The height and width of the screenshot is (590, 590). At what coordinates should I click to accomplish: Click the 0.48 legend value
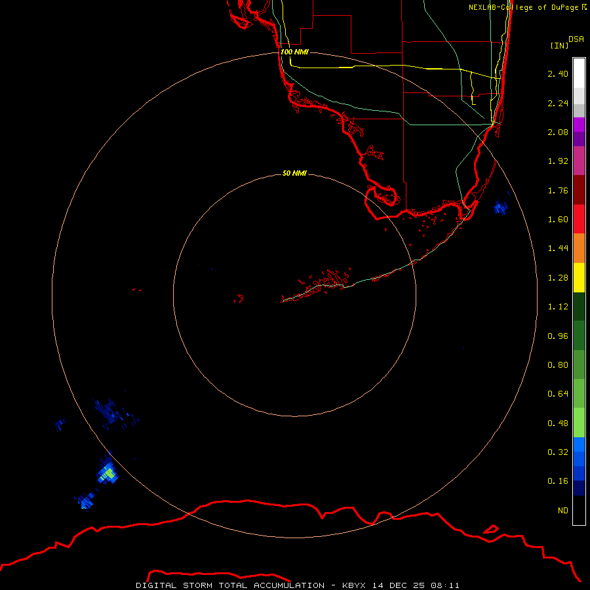[558, 423]
